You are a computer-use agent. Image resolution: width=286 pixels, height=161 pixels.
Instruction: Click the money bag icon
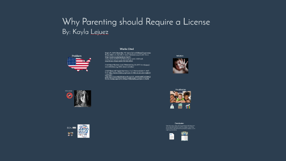coord(172,106)
